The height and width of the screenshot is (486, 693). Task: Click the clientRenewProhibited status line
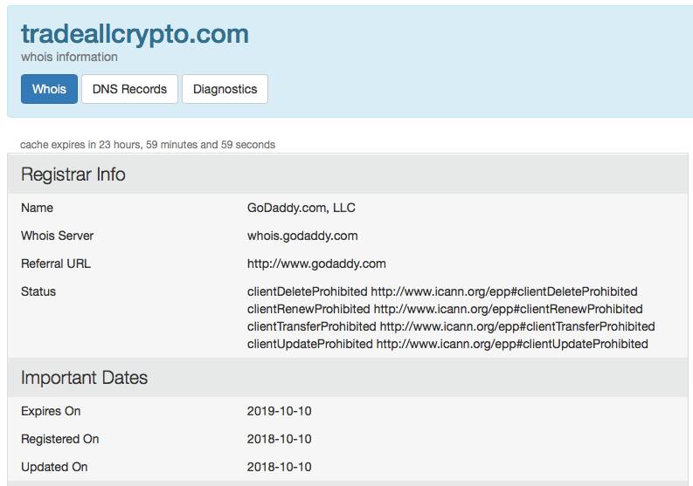445,309
